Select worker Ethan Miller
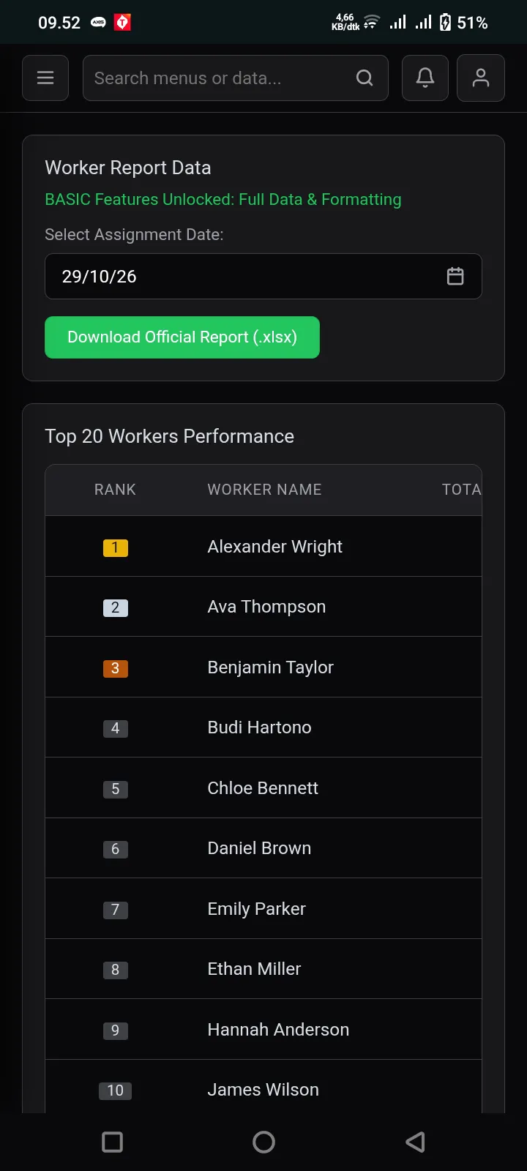Screen dimensions: 527x1171 point(254,969)
